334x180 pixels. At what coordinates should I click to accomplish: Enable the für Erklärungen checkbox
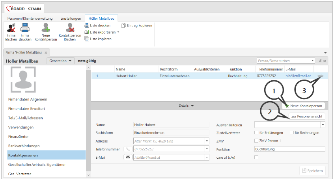pos(256,133)
